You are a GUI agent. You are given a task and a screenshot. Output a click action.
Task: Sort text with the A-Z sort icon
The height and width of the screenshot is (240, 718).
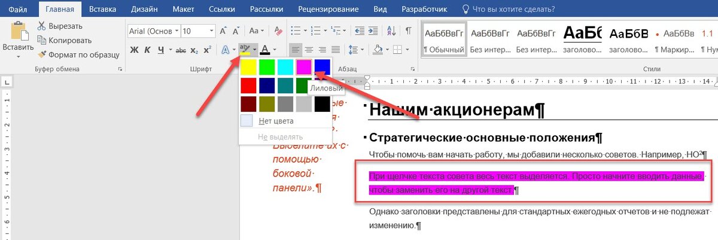pos(393,31)
